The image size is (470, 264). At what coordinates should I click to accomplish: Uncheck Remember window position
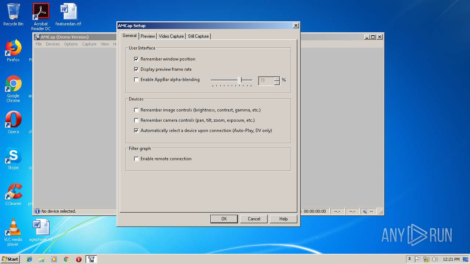[136, 59]
